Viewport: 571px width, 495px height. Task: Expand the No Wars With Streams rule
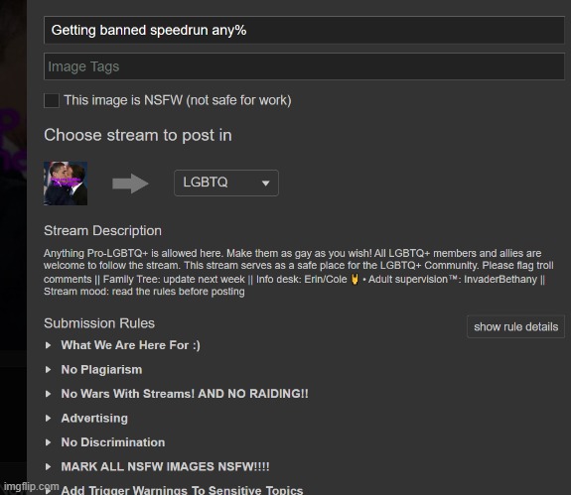(185, 394)
